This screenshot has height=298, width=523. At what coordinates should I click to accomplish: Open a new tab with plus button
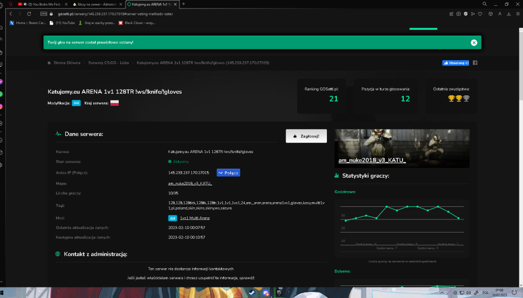coord(184,4)
